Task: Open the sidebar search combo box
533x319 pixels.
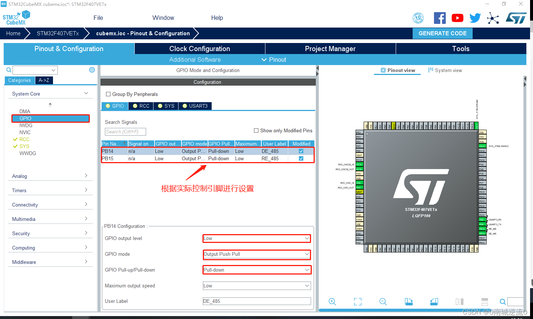Action: (35, 70)
